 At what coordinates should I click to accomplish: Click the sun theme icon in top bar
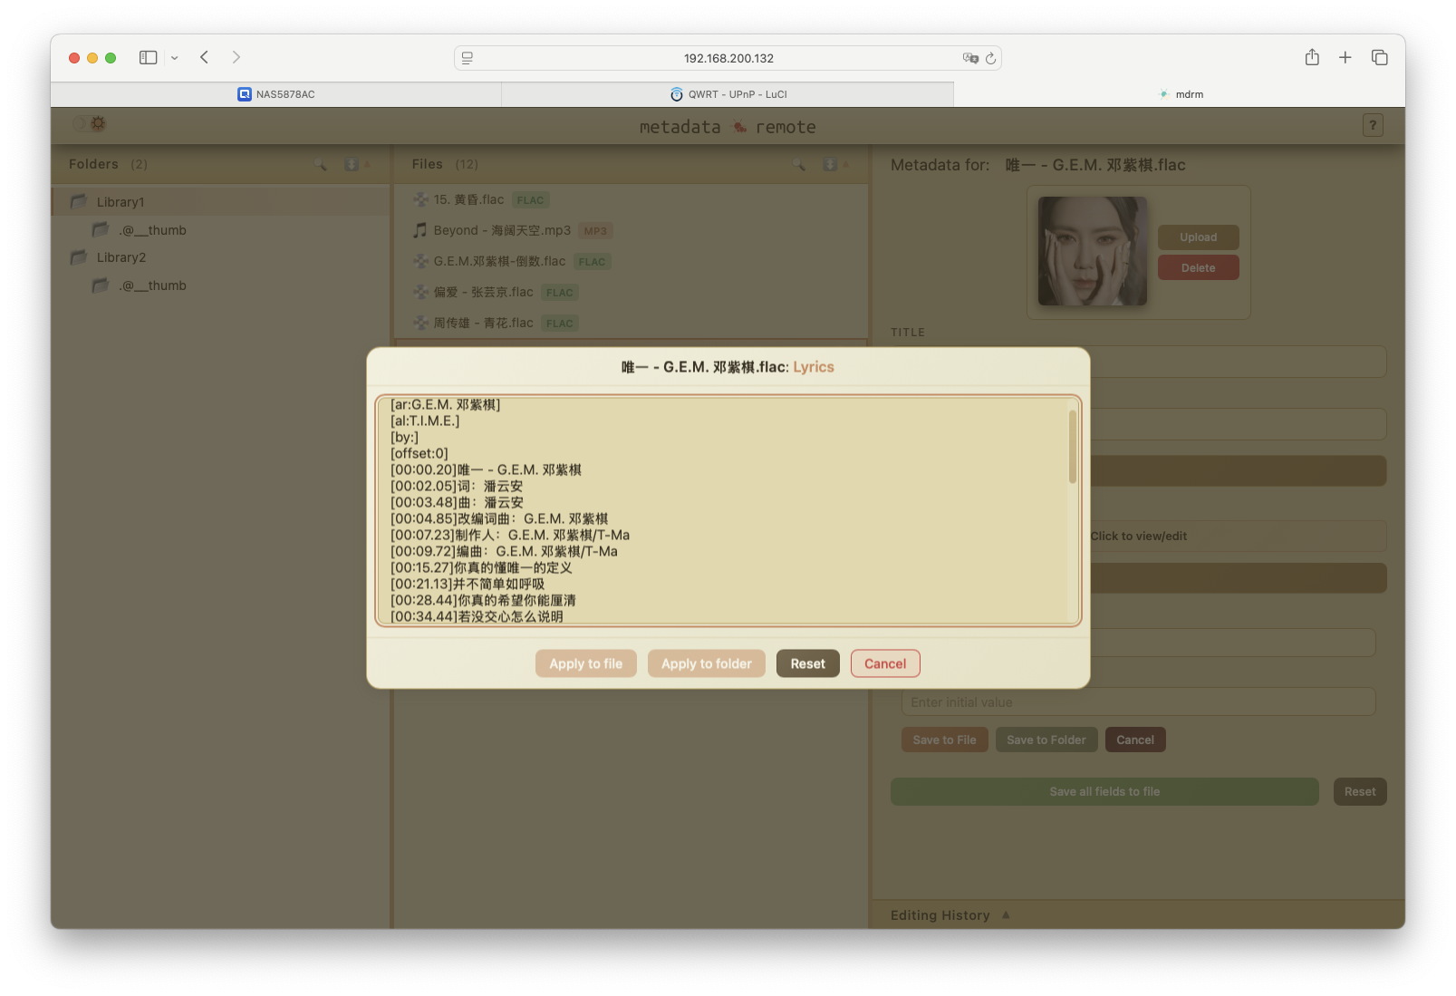coord(98,123)
